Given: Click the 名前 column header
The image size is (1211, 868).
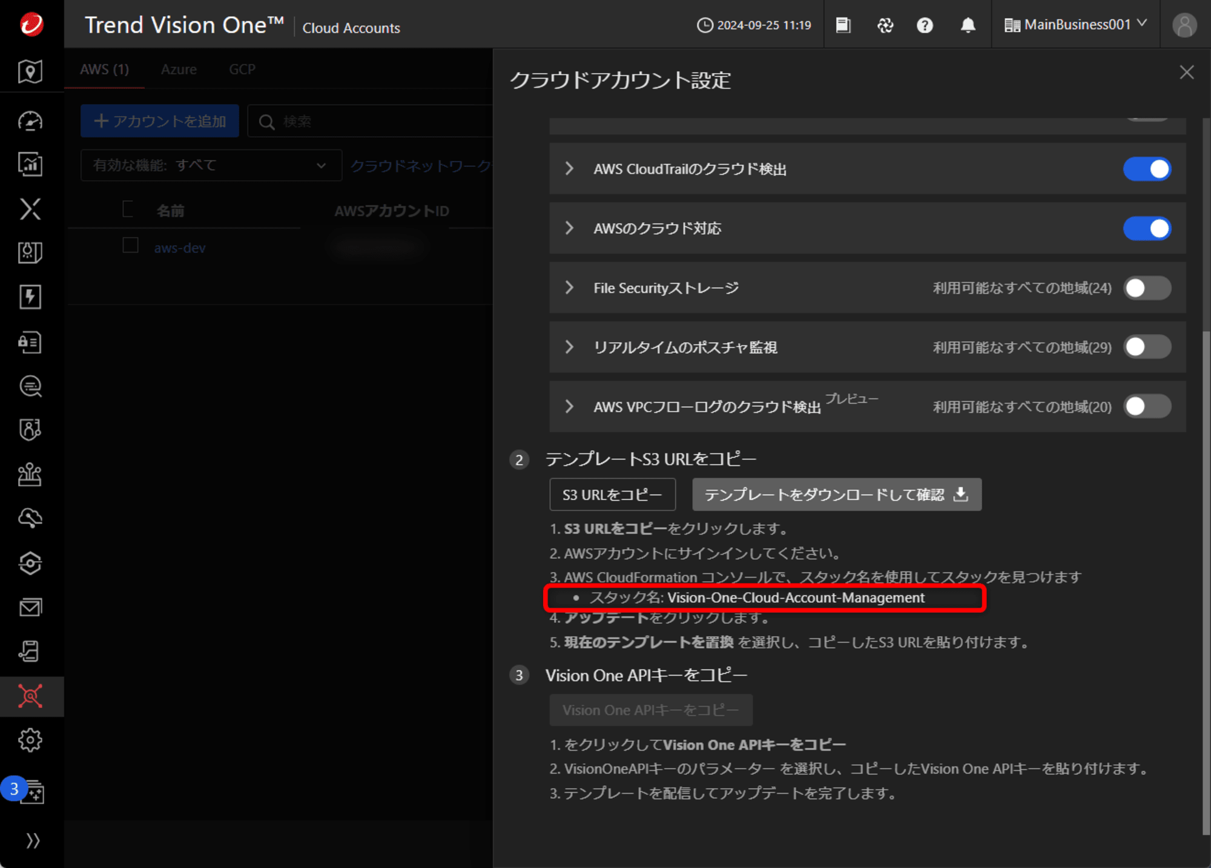Looking at the screenshot, I should tap(170, 211).
